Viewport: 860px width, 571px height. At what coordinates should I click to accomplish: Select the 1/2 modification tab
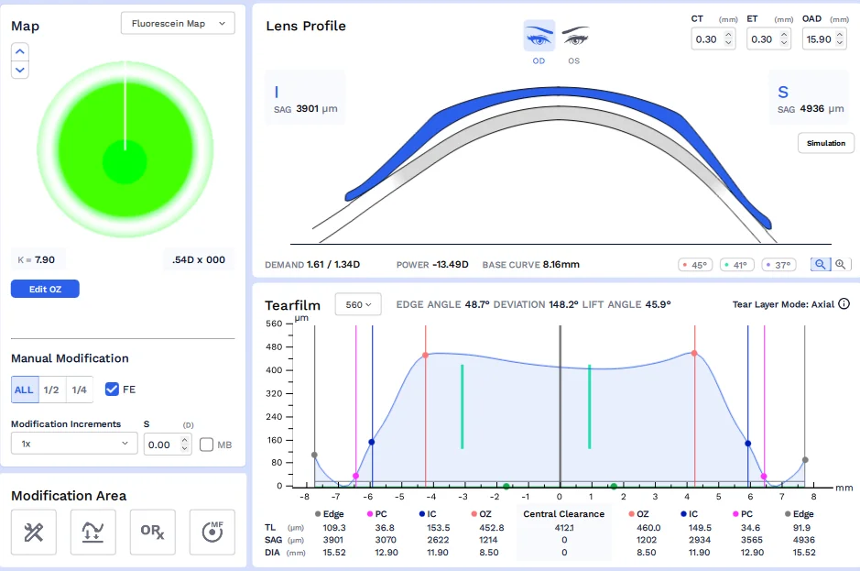click(x=52, y=390)
